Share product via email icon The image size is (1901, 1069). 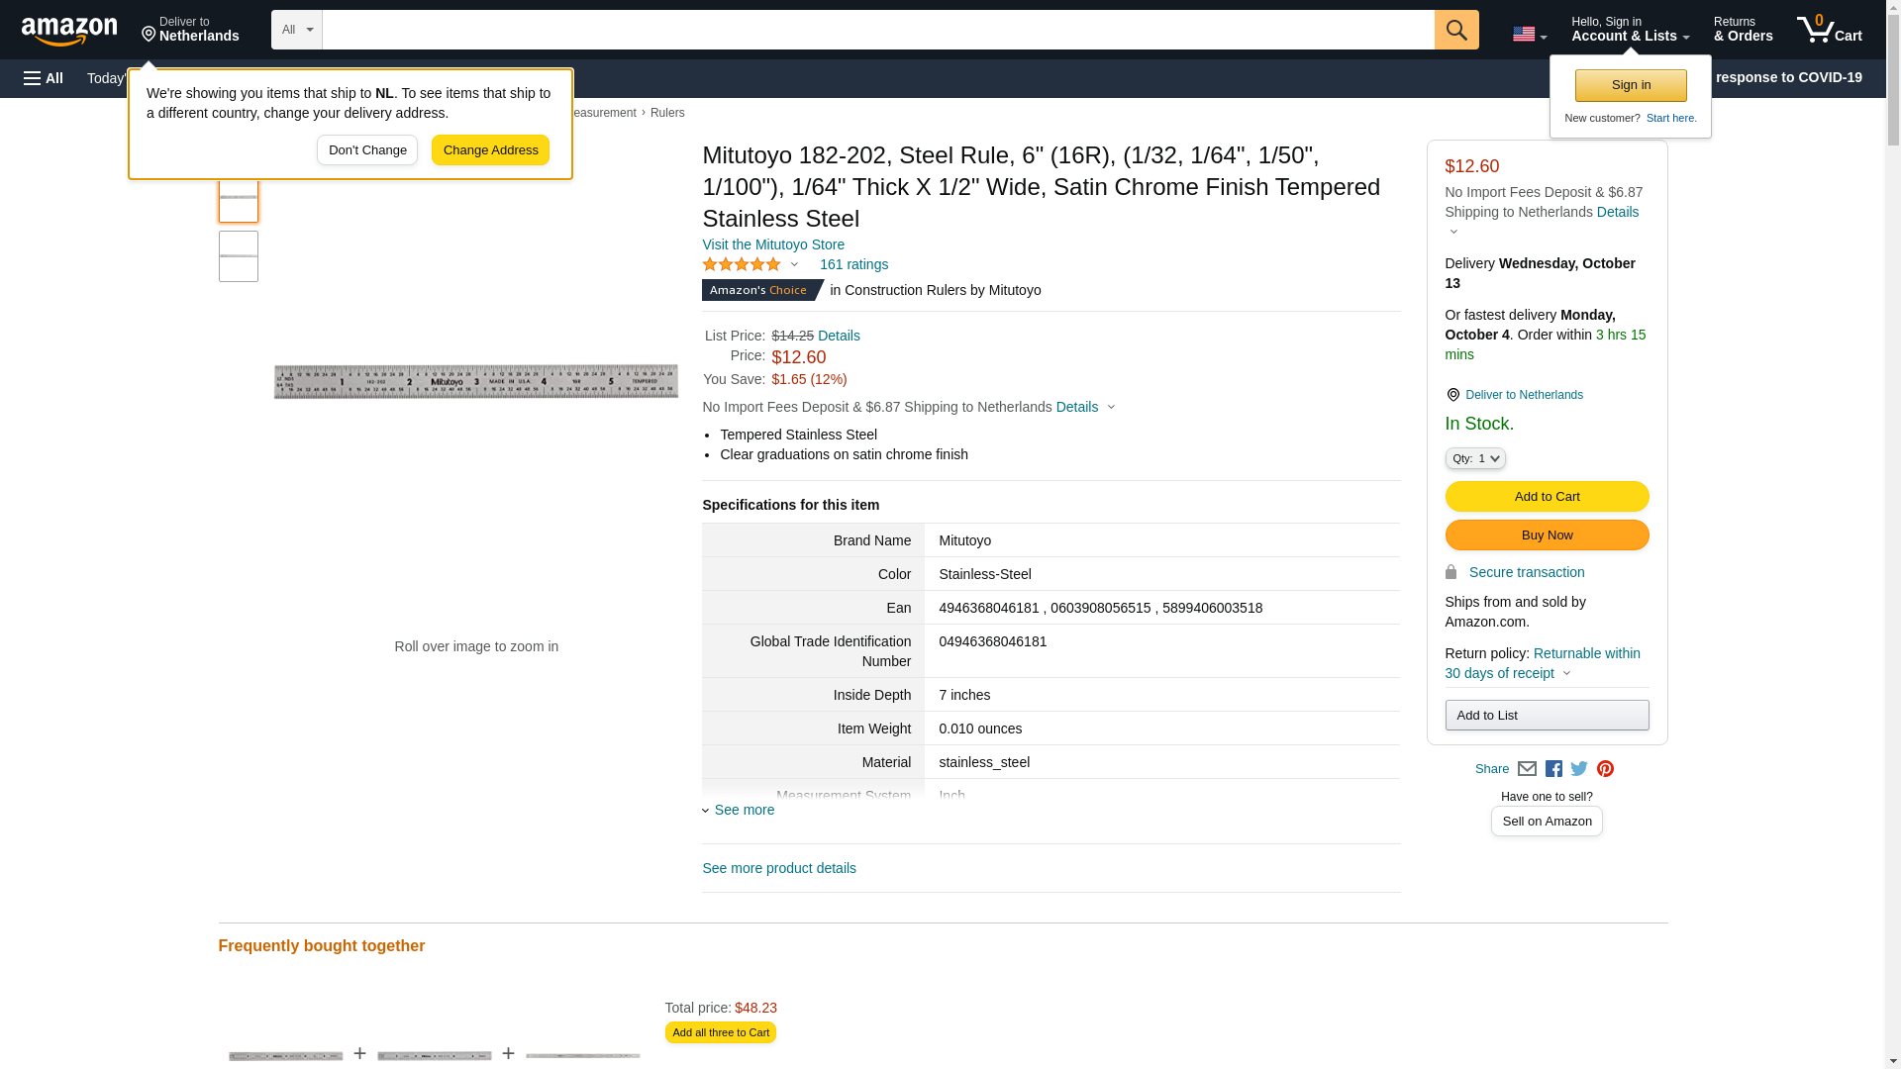point(1527,769)
